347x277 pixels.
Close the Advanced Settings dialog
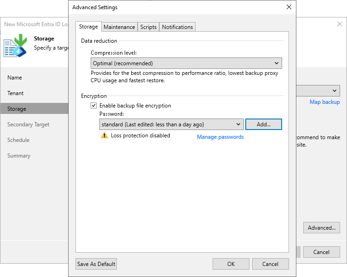[289, 7]
